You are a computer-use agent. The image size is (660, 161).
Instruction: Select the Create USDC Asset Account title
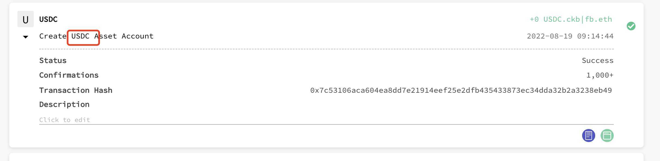tap(96, 36)
